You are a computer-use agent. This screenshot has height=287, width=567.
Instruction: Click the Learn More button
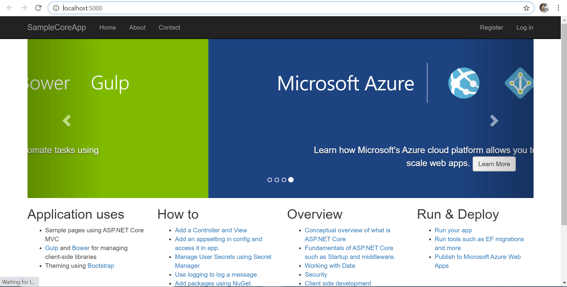coord(494,164)
